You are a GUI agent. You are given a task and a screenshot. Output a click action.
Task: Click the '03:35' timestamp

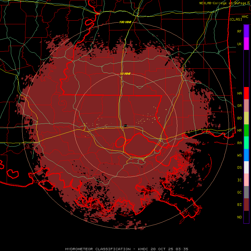(x=182, y=249)
